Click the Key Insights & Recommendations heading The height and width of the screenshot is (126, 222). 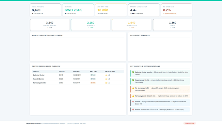[x=145, y=66]
